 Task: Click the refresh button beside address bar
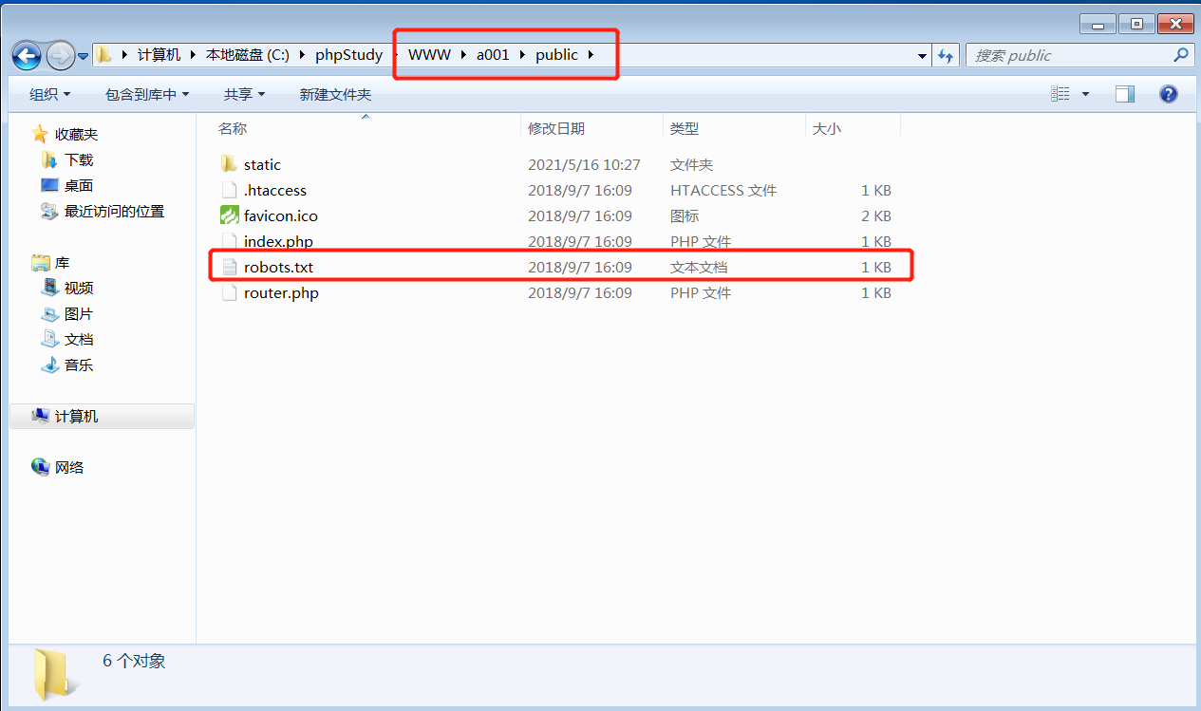(x=945, y=56)
